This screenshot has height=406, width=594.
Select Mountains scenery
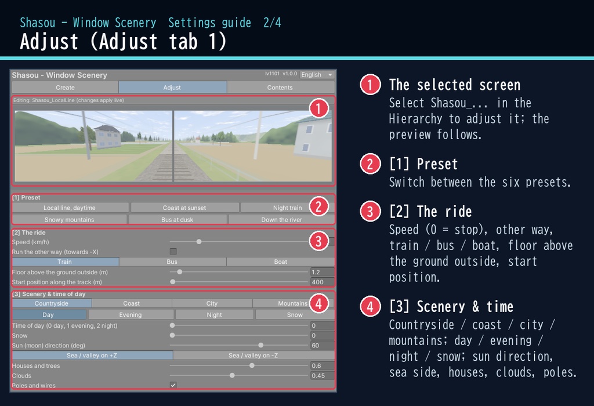293,303
